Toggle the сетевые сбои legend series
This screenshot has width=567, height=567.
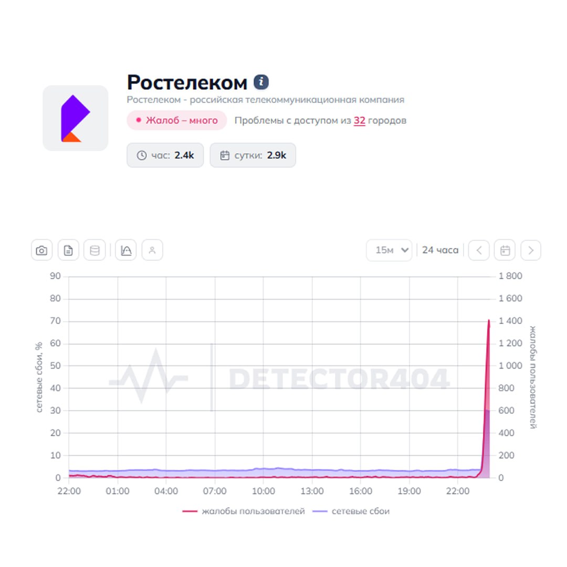coord(351,511)
